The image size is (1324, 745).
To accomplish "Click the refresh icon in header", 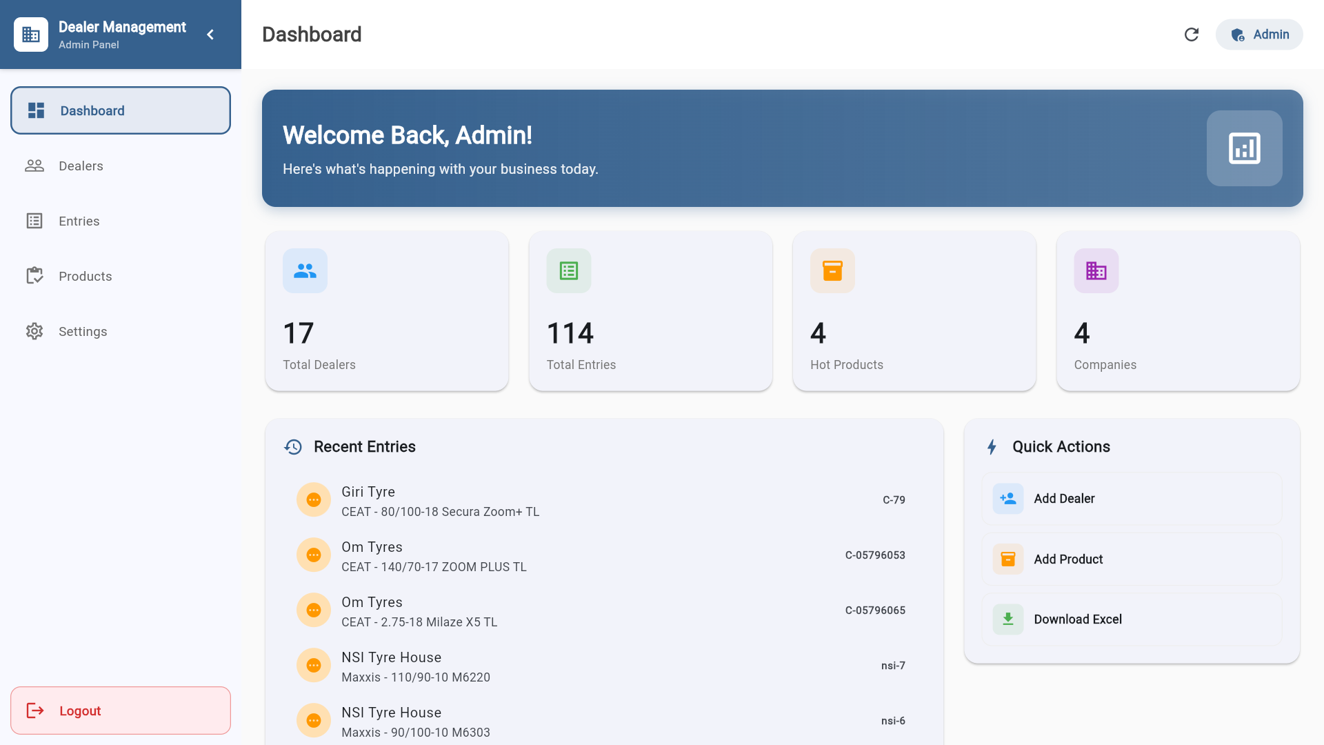I will 1191,34.
